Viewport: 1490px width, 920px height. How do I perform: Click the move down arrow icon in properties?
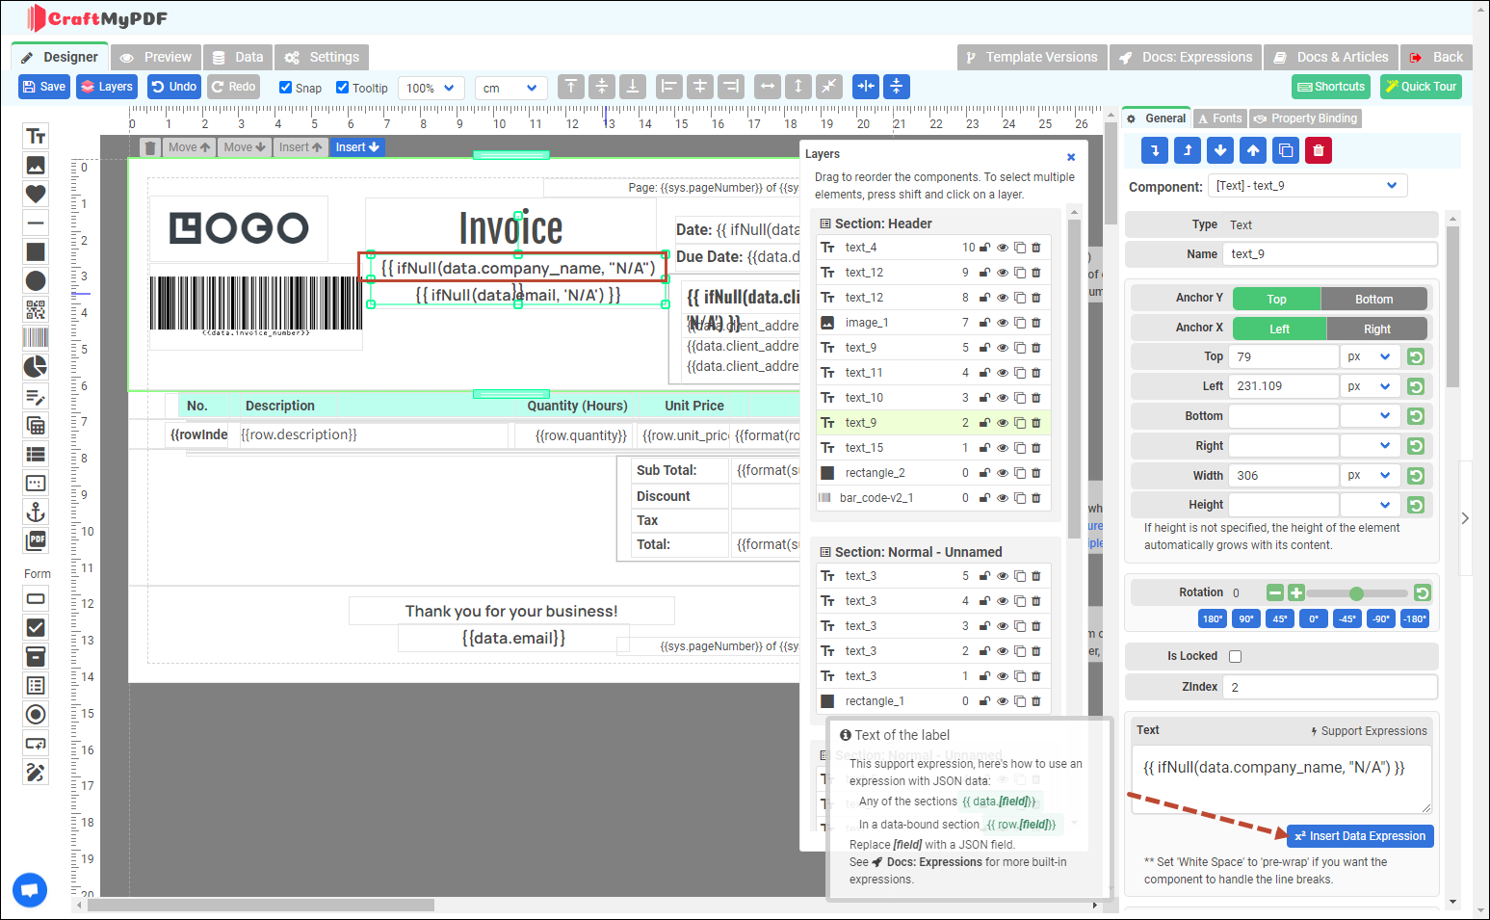1220,150
